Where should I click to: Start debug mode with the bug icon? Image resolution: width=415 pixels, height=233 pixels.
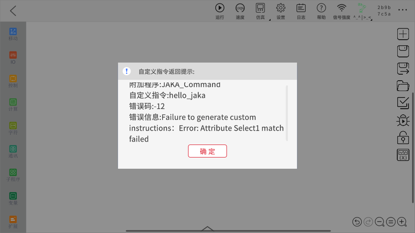coord(403,120)
